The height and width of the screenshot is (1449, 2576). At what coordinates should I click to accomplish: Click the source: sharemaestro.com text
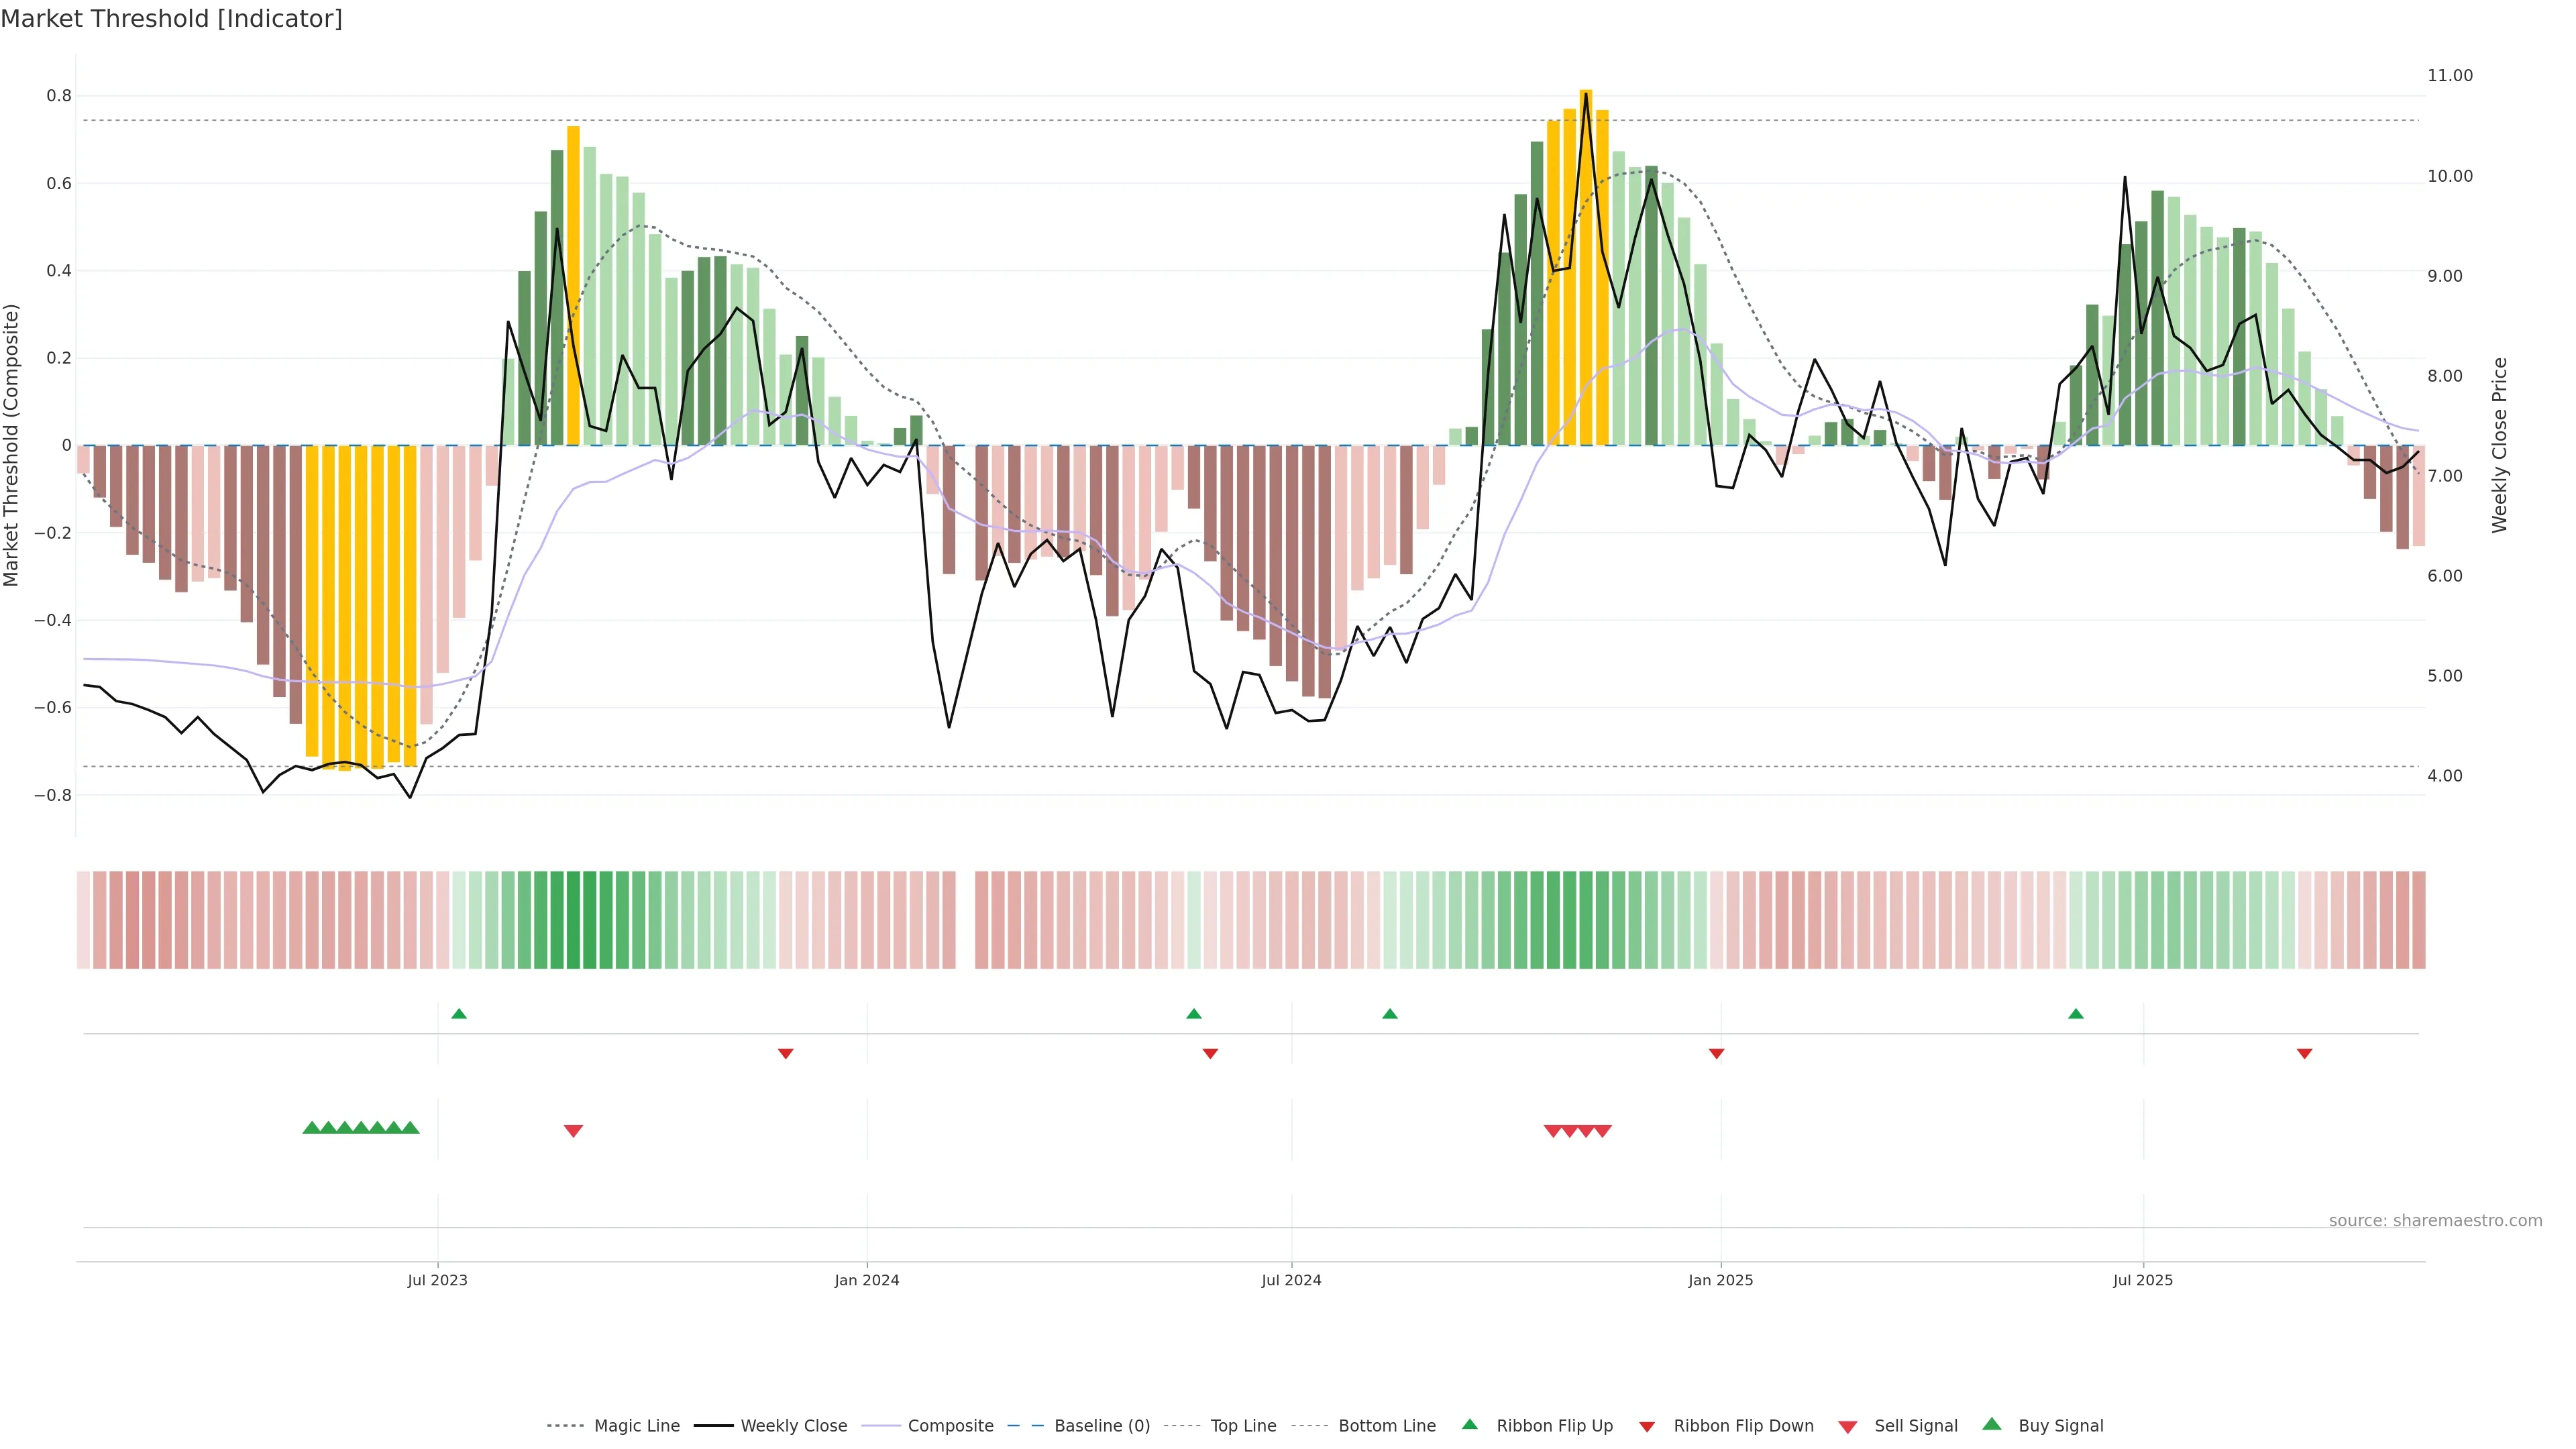click(2435, 1221)
